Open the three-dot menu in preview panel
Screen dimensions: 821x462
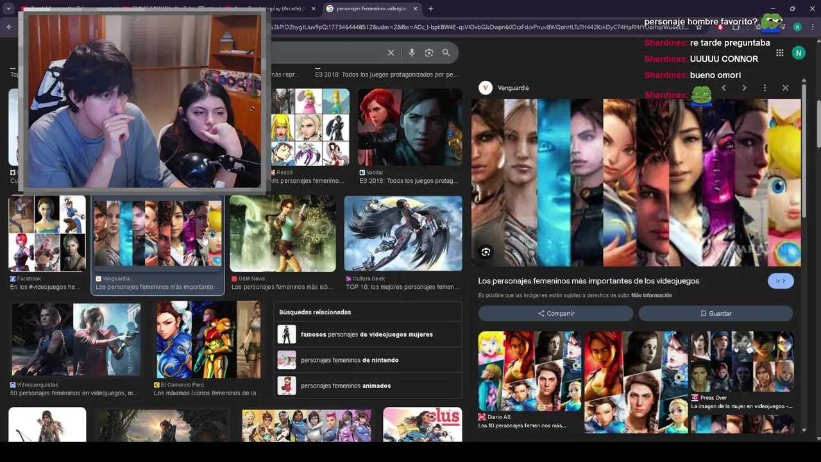coord(765,88)
